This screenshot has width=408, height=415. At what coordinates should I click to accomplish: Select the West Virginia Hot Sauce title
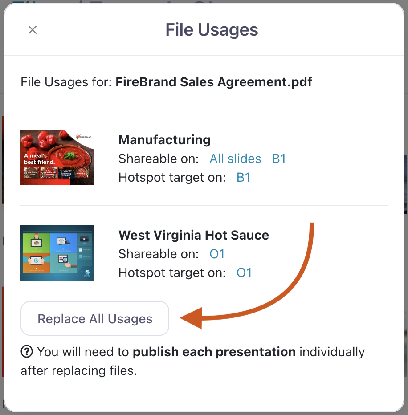pyautogui.click(x=194, y=235)
